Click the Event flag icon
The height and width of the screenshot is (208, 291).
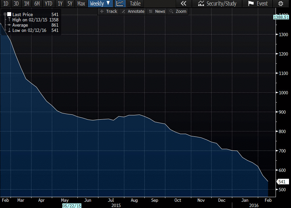point(251,4)
